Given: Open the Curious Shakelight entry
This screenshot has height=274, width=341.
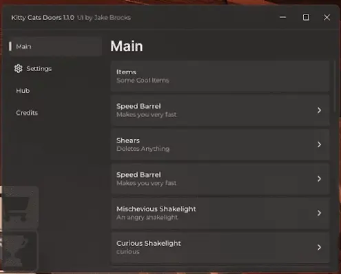Looking at the screenshot, I should 220,247.
